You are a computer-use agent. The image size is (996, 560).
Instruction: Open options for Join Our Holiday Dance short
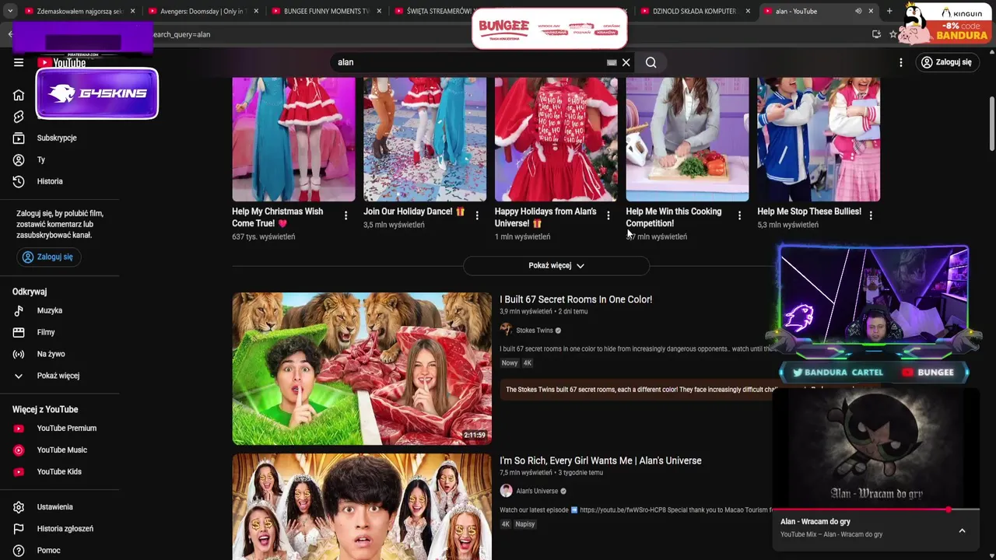(477, 215)
